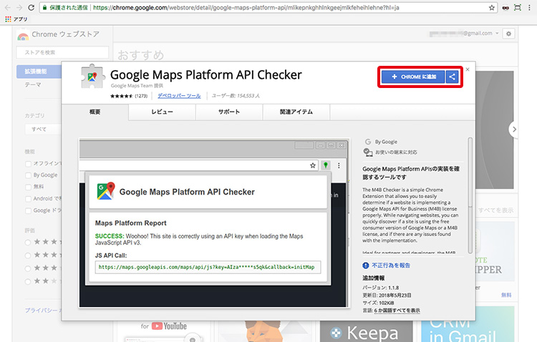
Task: Click the device compatibility icon beside お使いの端末に対応
Action: pos(368,152)
